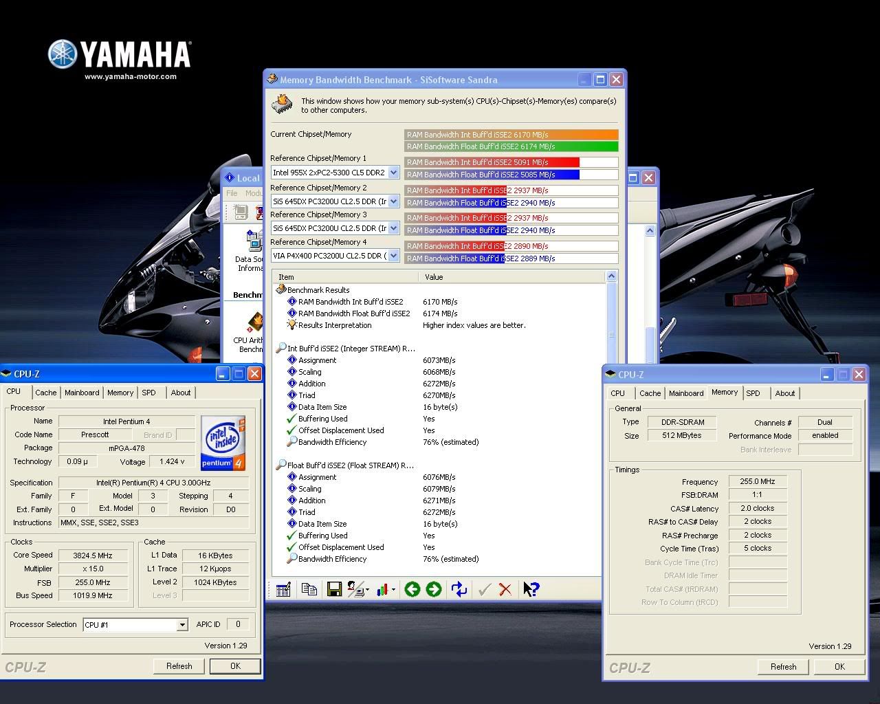Screen dimensions: 880x704
Task: Select the Bandwidth Efficiency row under Float STREAM results
Action: pos(332,559)
